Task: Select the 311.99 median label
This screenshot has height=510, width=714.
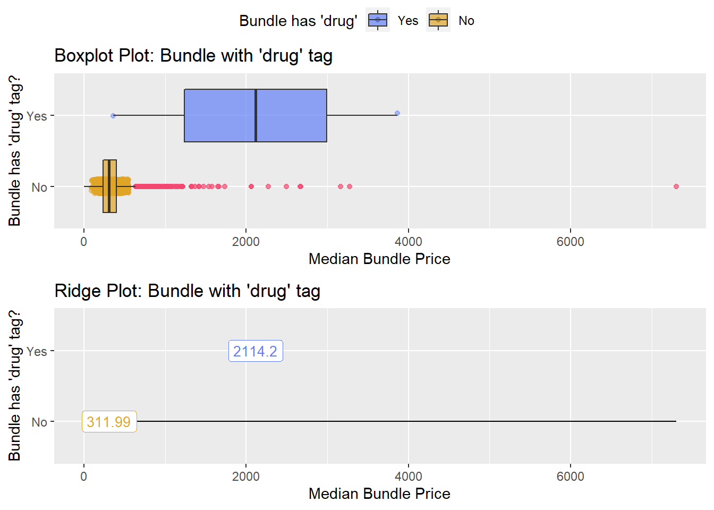Action: coord(109,422)
